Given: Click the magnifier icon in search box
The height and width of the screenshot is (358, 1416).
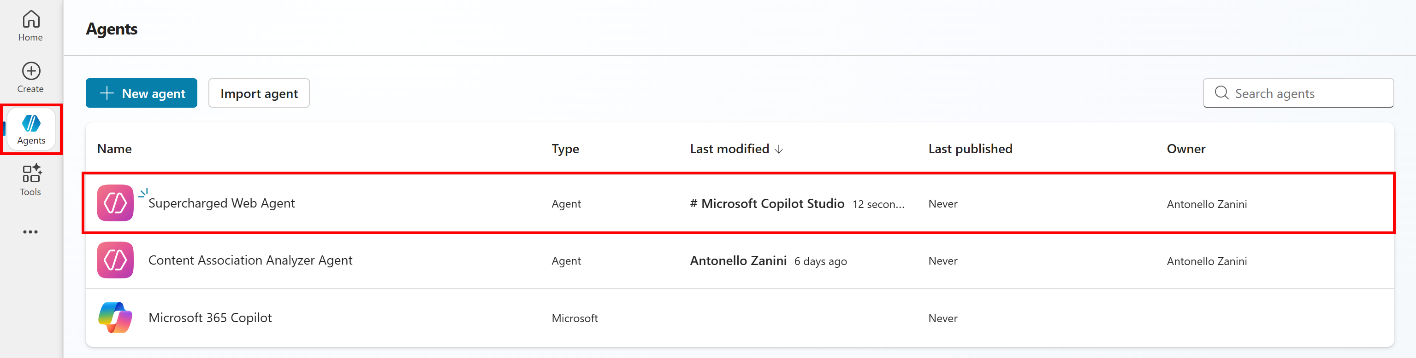Looking at the screenshot, I should (1221, 93).
